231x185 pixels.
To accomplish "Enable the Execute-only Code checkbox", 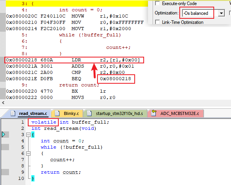I will coord(157,3).
